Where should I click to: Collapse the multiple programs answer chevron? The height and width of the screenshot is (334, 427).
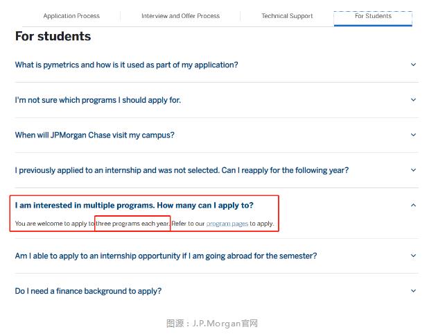click(x=414, y=206)
